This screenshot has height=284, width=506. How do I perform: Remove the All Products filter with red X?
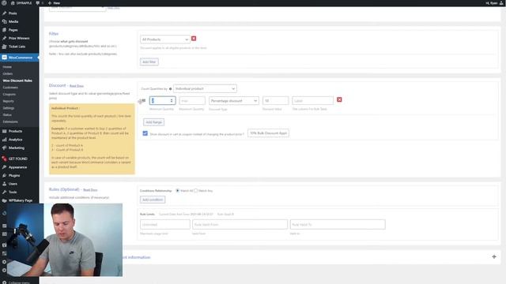[194, 39]
